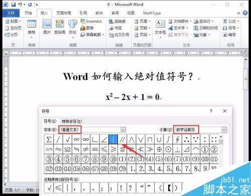Insert a page break (分页)
Screen dimensions: 251x196
tap(11, 35)
